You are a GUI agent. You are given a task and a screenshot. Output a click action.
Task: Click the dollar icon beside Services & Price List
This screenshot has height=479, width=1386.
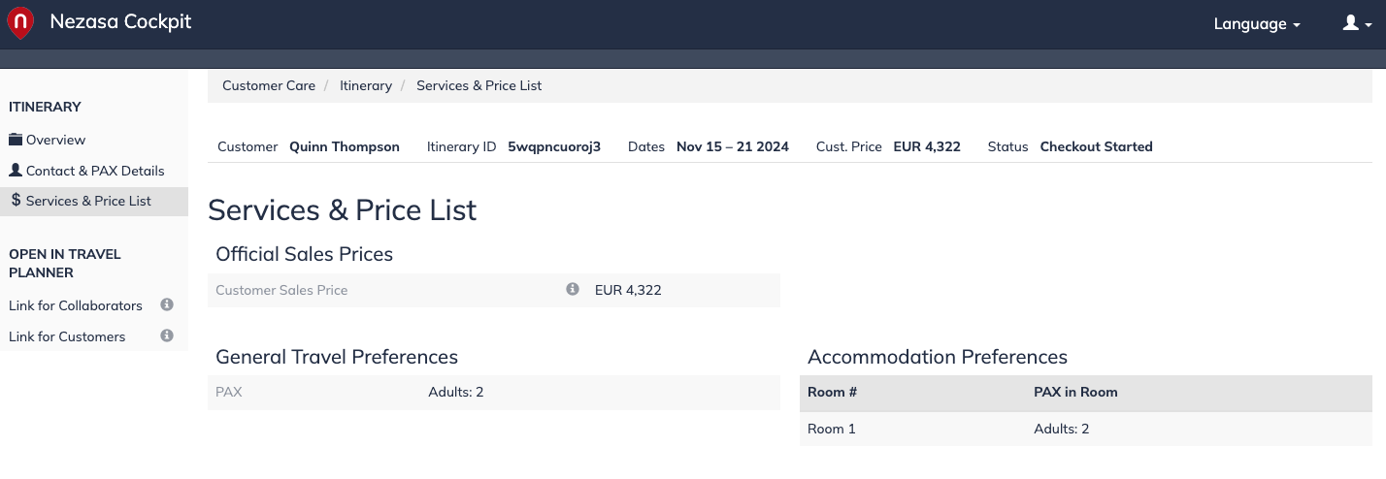[x=16, y=201]
